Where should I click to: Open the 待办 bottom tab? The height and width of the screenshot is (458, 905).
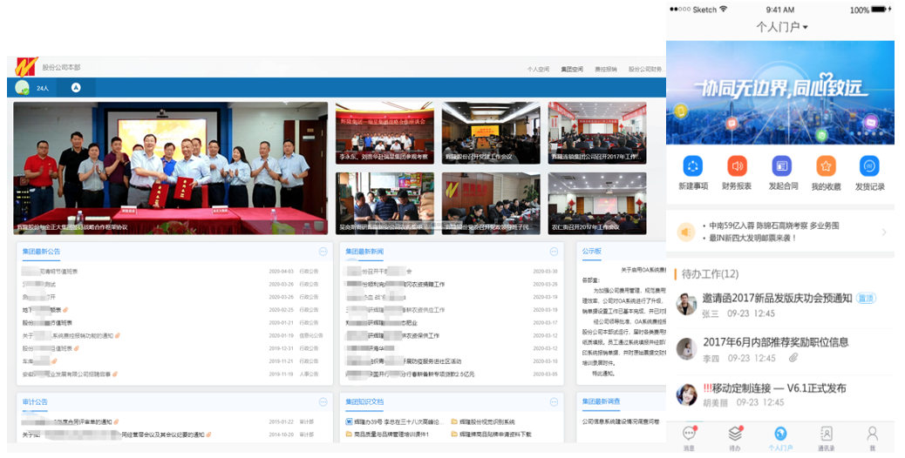click(x=735, y=436)
